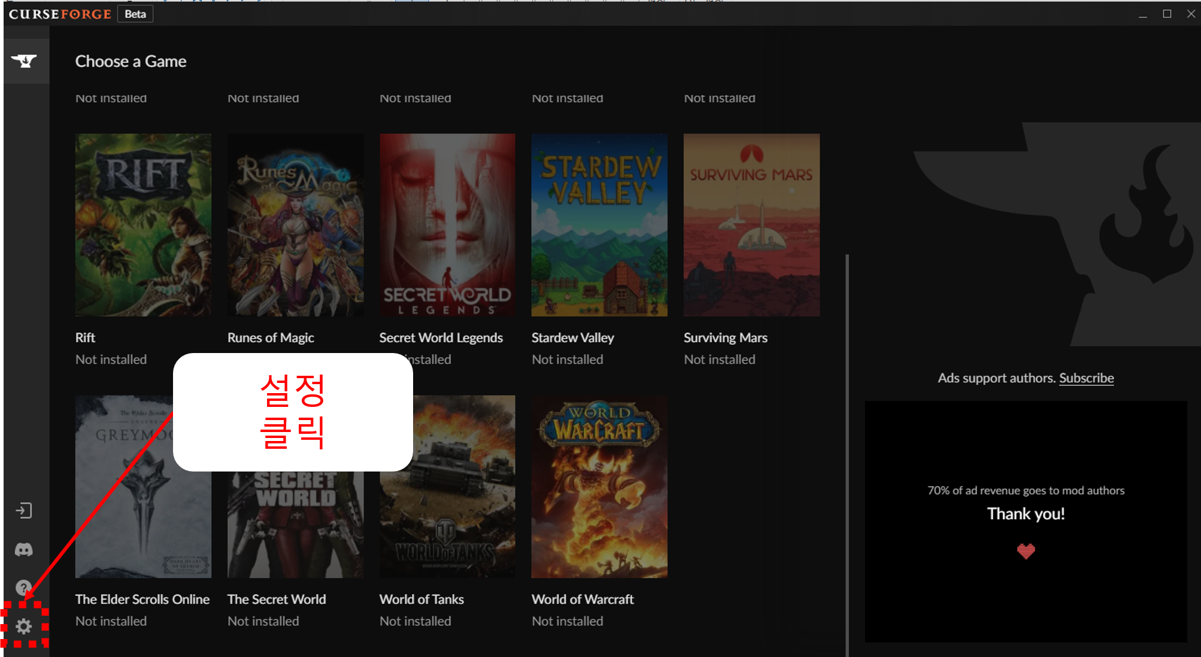1201x657 pixels.
Task: Click the Subscribe link
Action: point(1086,378)
